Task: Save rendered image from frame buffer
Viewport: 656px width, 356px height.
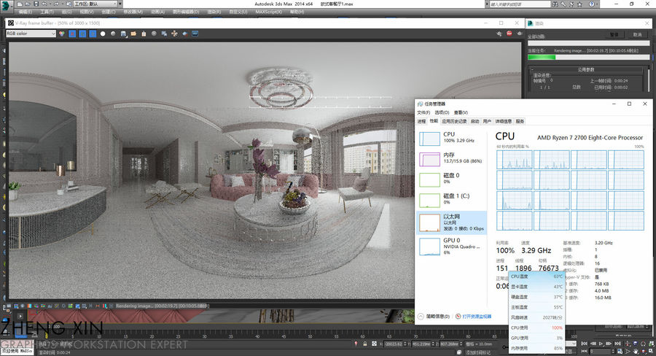Action: pyautogui.click(x=123, y=34)
